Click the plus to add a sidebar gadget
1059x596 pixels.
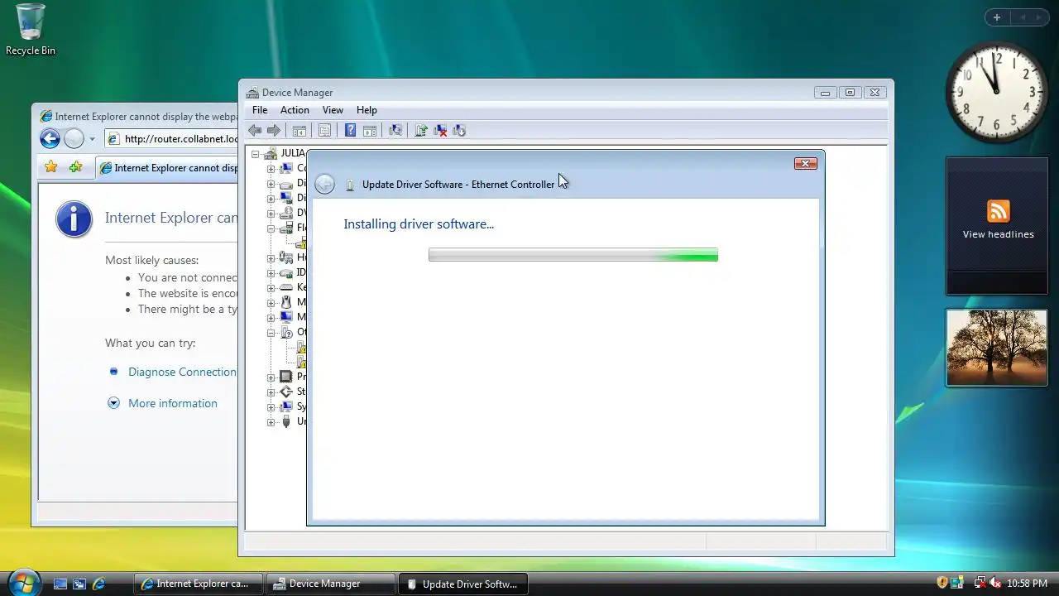coord(997,17)
